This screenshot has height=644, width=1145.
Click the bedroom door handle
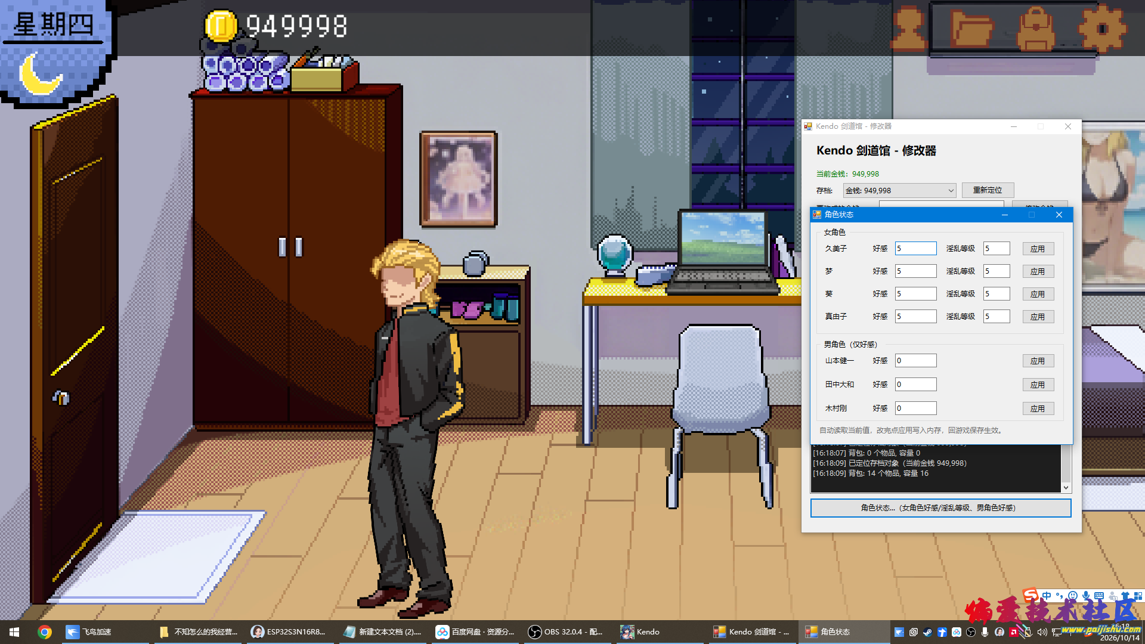61,397
